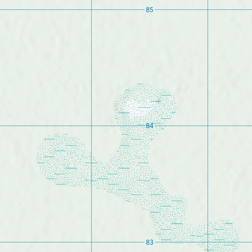This screenshot has width=252, height=252.
Task: Click where right vertical gridline meets line 85
Action: click(x=208, y=9)
